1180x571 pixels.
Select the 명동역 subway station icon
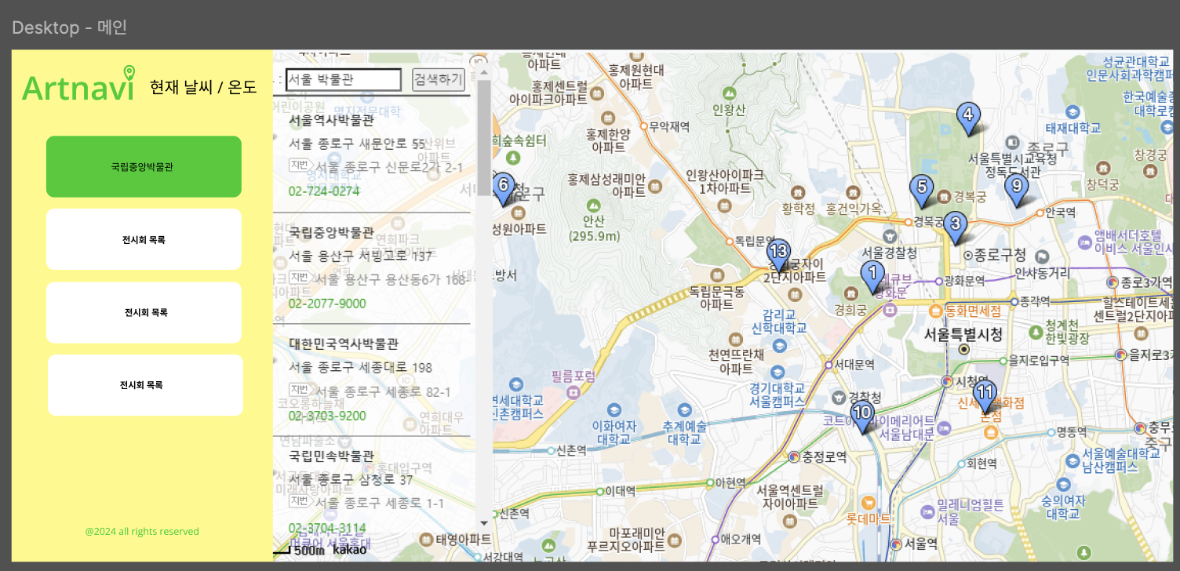[1051, 431]
